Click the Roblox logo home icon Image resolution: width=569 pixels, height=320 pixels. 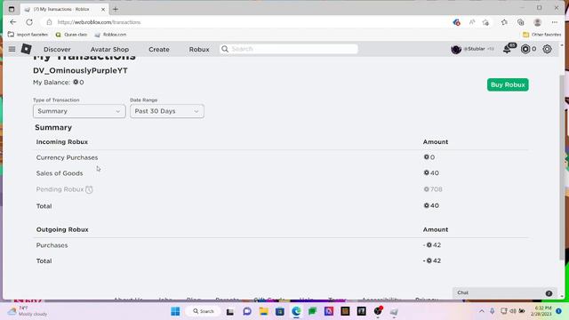coord(26,49)
